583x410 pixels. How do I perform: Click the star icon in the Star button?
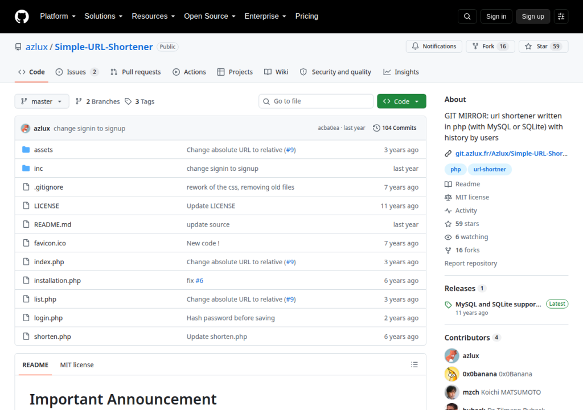point(528,46)
